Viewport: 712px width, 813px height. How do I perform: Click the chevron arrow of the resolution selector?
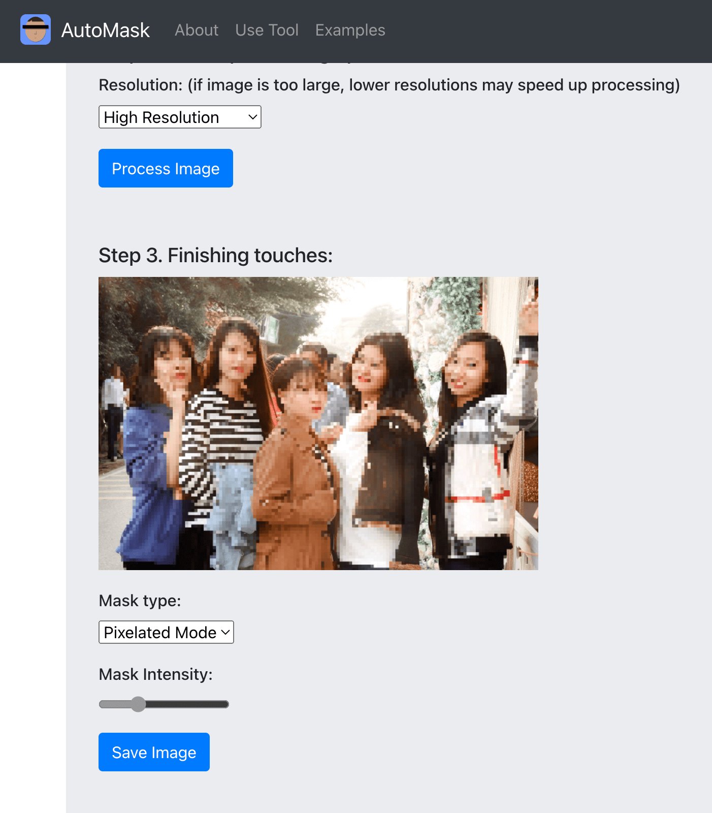(252, 117)
